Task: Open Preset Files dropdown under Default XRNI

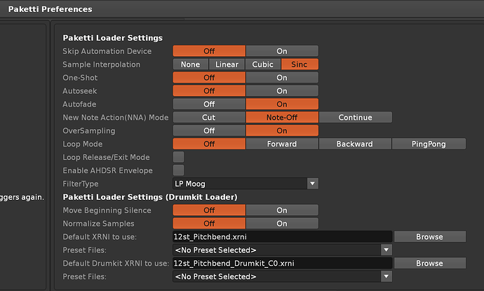Action: tap(283, 250)
